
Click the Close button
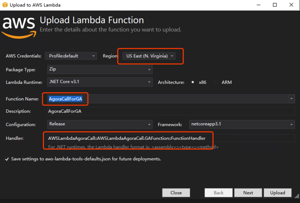click(176, 193)
